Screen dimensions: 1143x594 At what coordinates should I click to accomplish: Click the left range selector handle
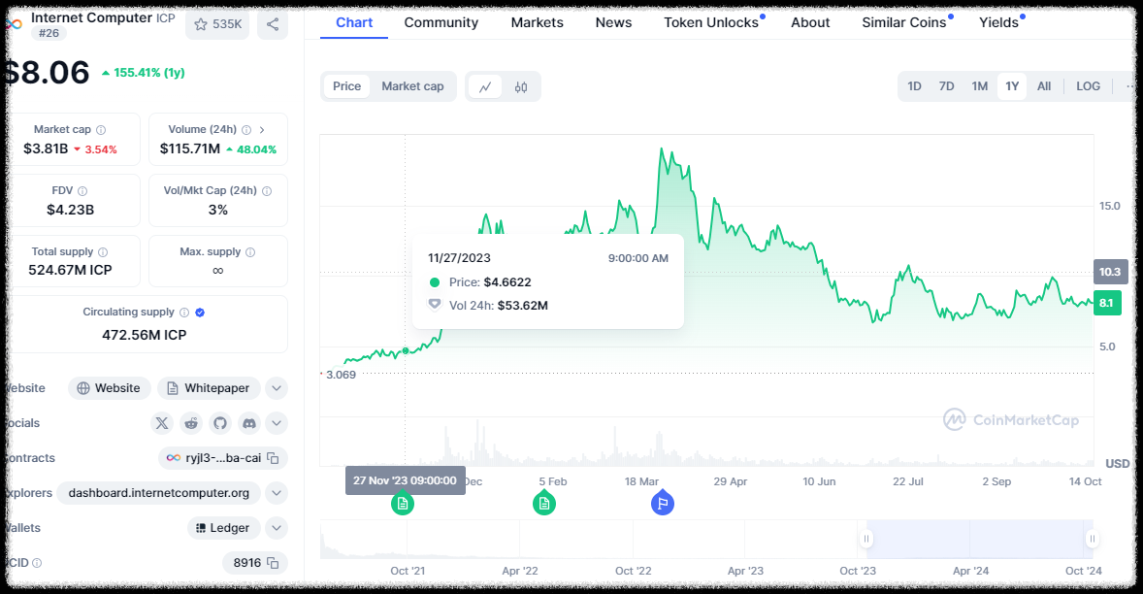[866, 540]
